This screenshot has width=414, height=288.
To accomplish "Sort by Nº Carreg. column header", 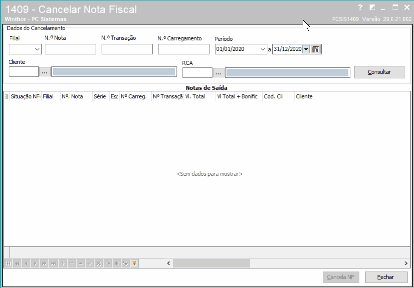I will click(135, 96).
